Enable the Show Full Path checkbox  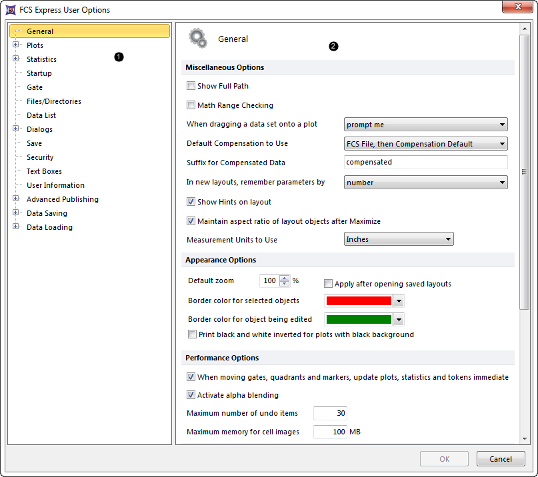point(191,86)
